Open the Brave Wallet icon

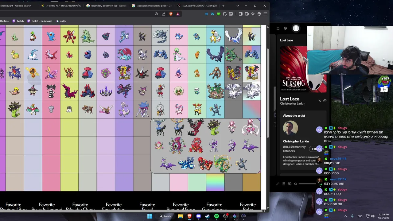click(x=247, y=14)
